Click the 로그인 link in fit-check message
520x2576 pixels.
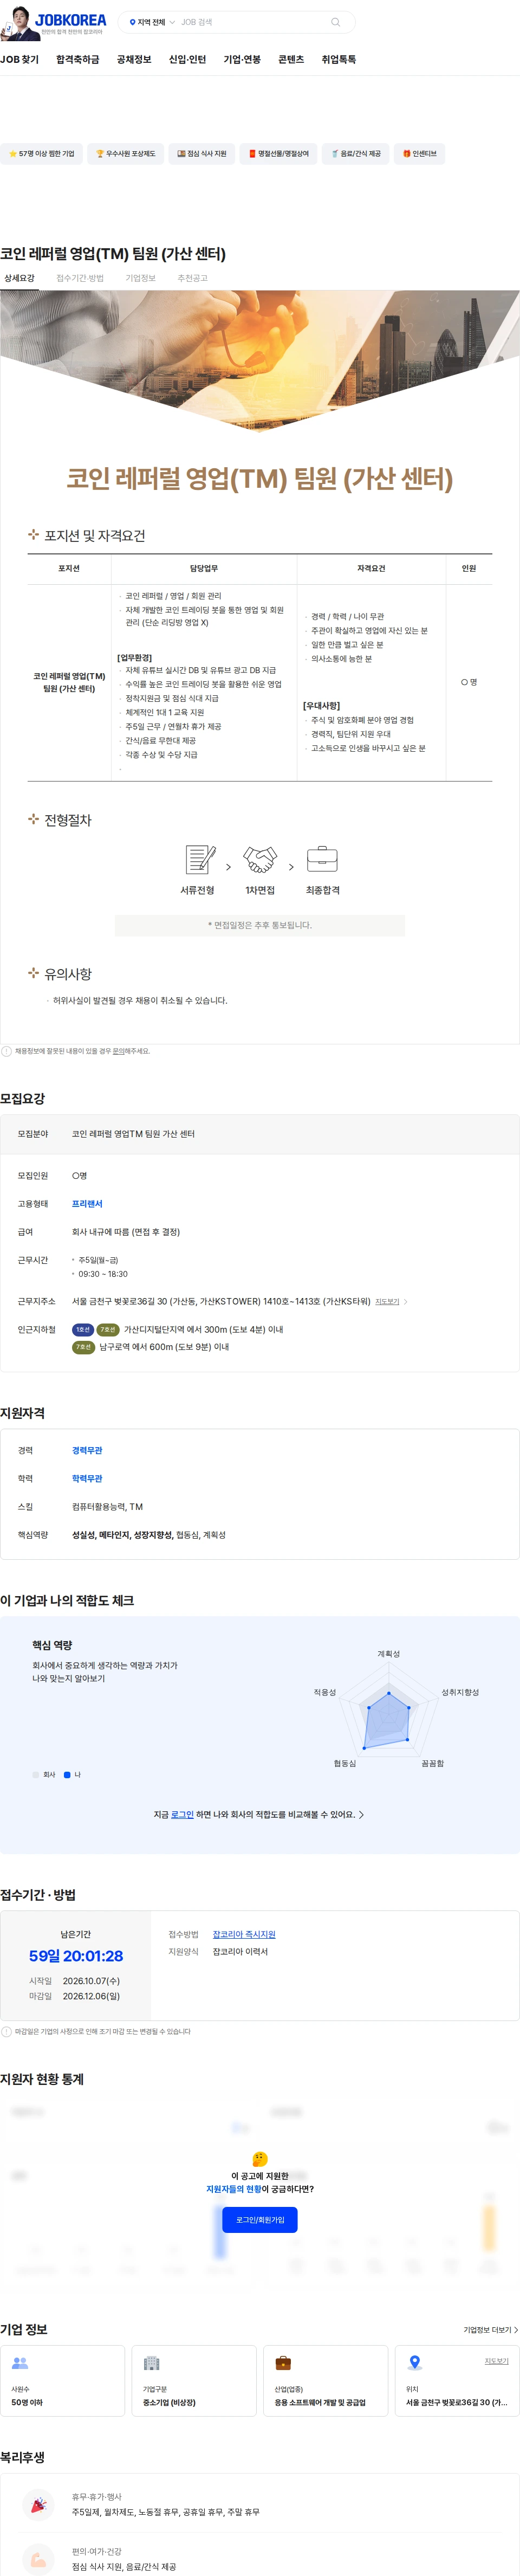pos(182,1814)
